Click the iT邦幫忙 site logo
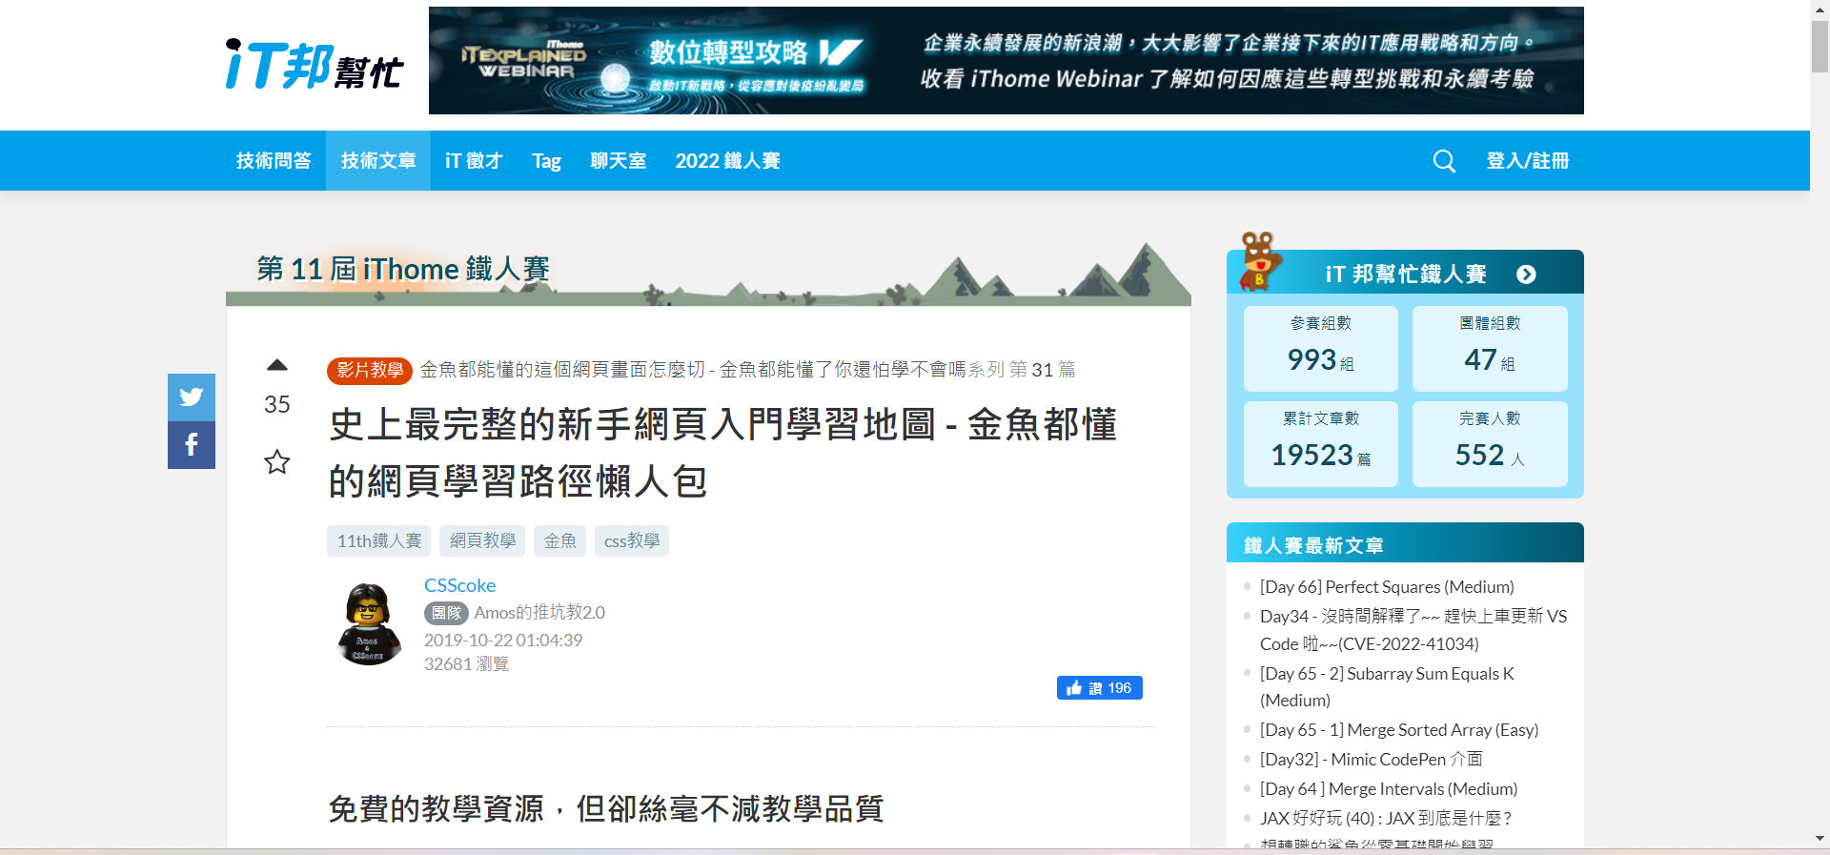Viewport: 1830px width, 855px height. 315,65
